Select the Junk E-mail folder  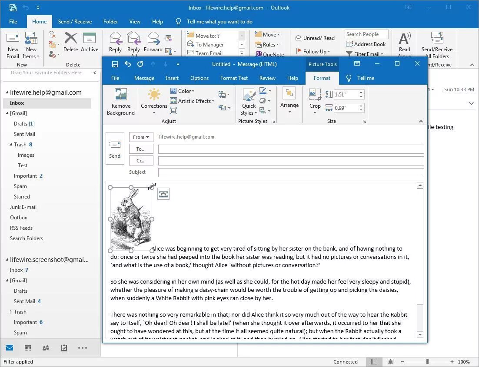click(x=23, y=207)
